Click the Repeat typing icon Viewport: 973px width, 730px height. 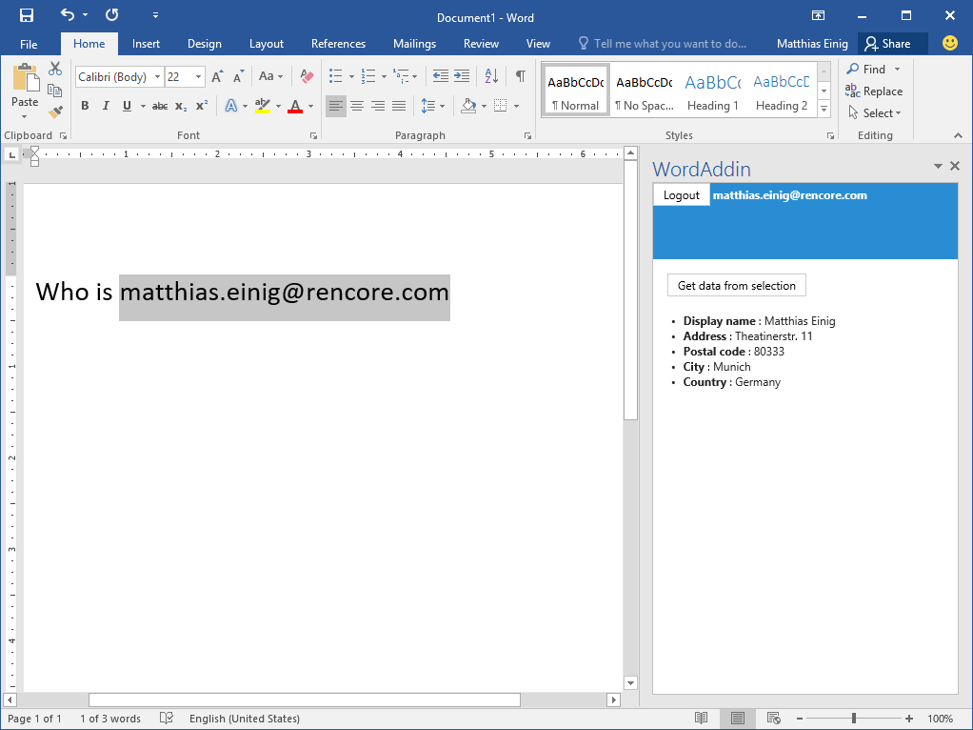111,15
